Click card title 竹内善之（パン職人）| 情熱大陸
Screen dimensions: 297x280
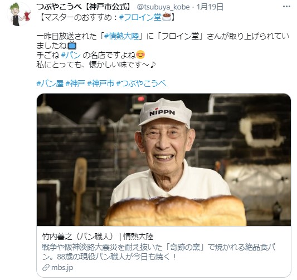[98, 237]
